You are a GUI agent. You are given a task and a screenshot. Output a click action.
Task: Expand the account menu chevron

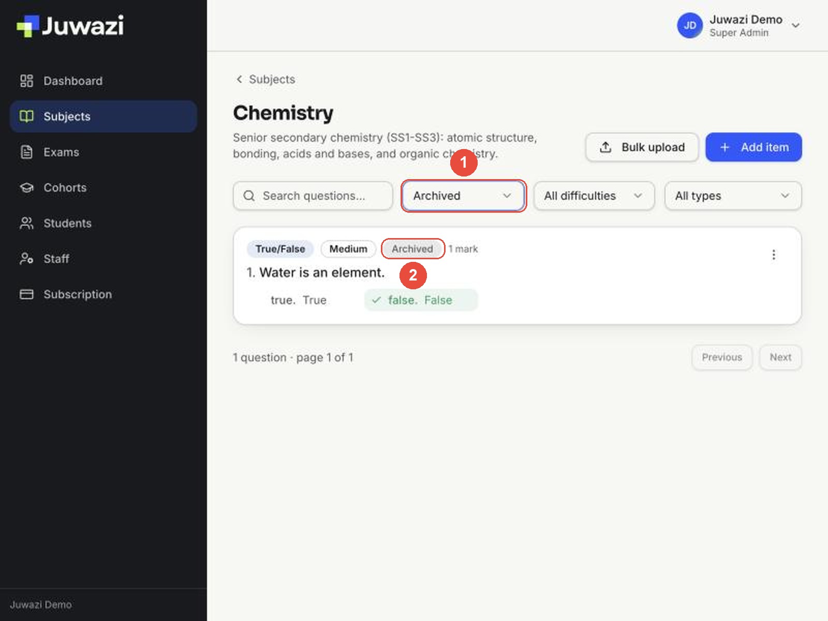(x=796, y=25)
